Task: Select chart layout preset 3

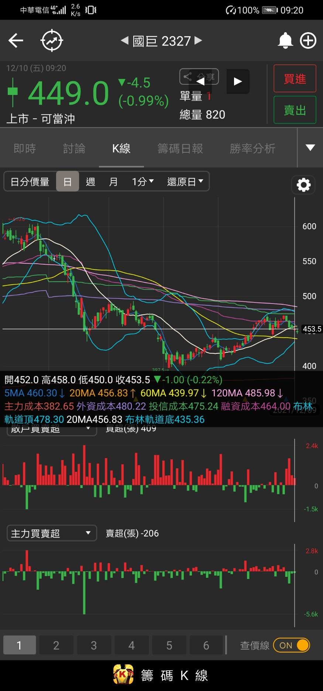Action: (94, 645)
